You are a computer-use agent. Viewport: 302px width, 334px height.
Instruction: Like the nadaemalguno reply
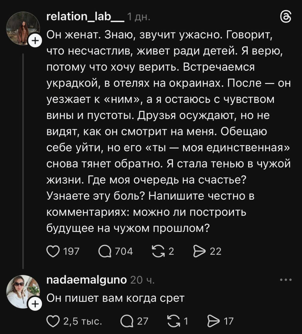coord(53,321)
